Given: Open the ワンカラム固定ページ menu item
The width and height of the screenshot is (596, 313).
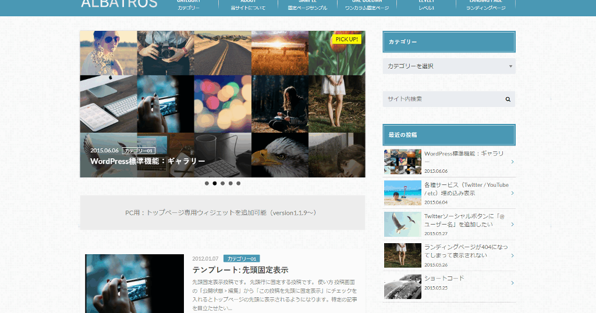Looking at the screenshot, I should tap(367, 5).
